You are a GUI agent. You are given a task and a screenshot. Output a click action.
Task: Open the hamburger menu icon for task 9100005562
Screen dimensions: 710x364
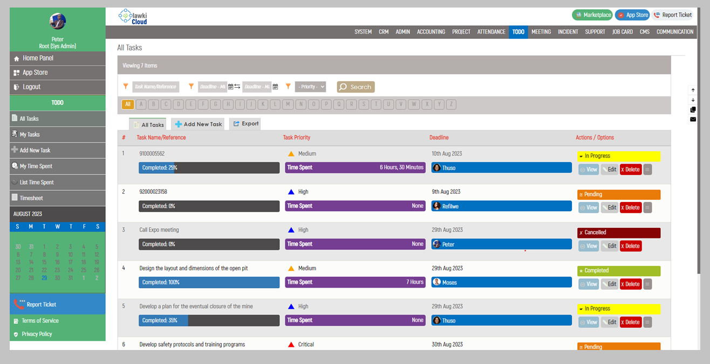coord(647,170)
